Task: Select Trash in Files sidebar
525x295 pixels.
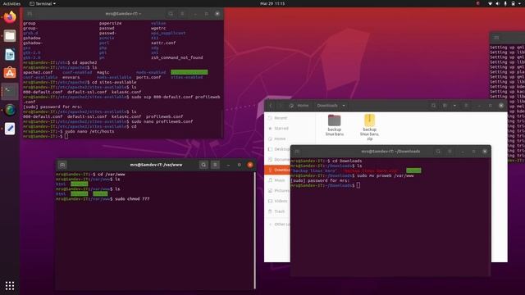Action: click(278, 211)
